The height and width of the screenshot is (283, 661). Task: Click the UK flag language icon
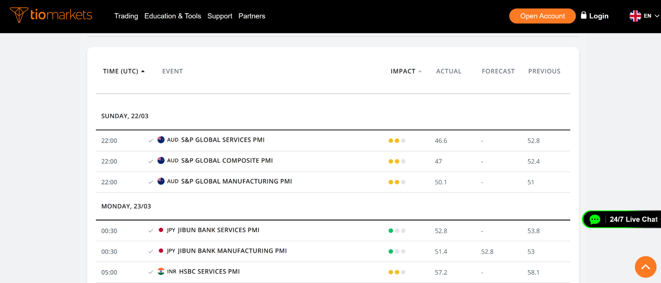[635, 16]
